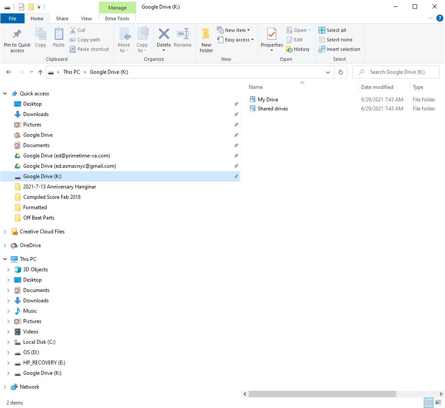Screen dimensions: 445x408
Task: Click the Edit button in Open group
Action: 294,40
